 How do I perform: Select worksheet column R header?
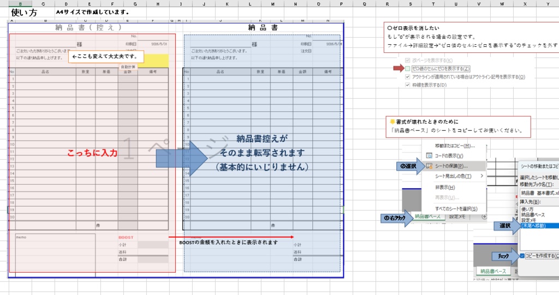pyautogui.click(x=387, y=4)
